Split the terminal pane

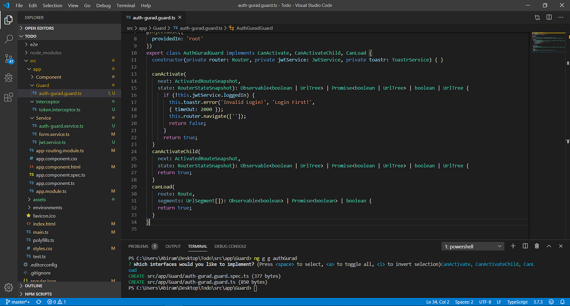(x=525, y=246)
